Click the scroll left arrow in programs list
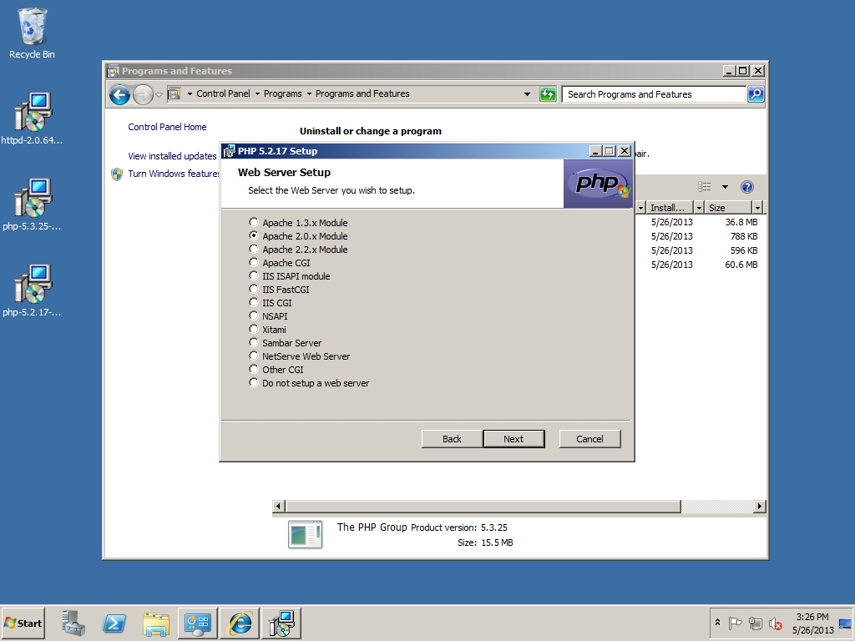The image size is (855, 641). point(278,507)
